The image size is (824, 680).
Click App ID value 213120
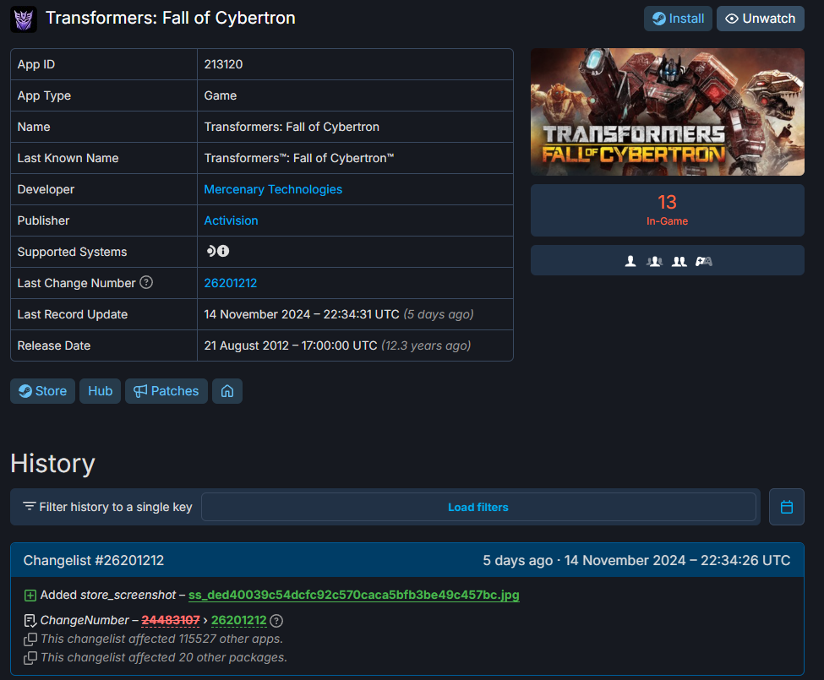pos(223,64)
